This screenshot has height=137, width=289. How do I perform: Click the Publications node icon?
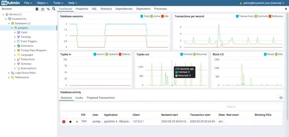[18, 59]
